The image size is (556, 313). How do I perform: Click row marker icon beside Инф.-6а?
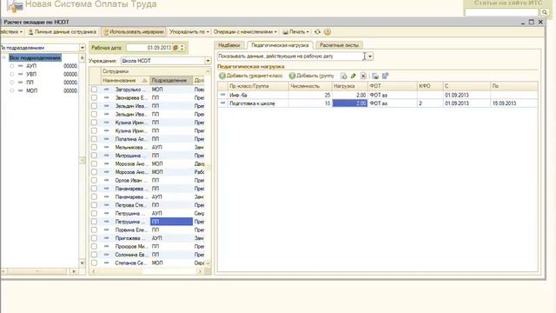point(222,95)
